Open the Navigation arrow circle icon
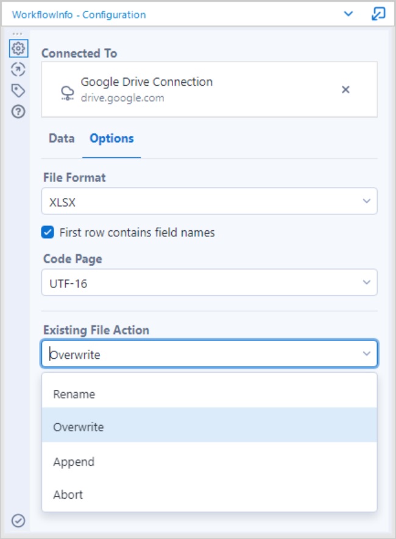The height and width of the screenshot is (539, 396). point(18,69)
